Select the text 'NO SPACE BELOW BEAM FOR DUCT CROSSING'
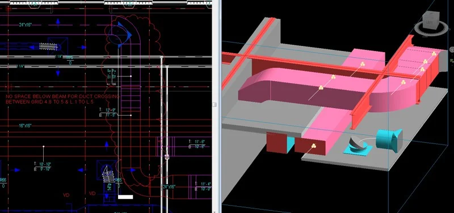 (x=62, y=96)
